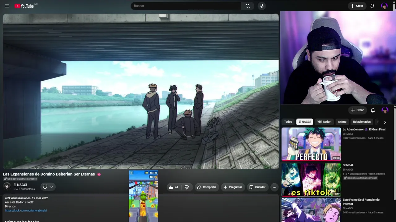Viewport: 396px width, 222px height.
Task: Click El NAGGi channel under SENDAI video
Action: [348, 170]
